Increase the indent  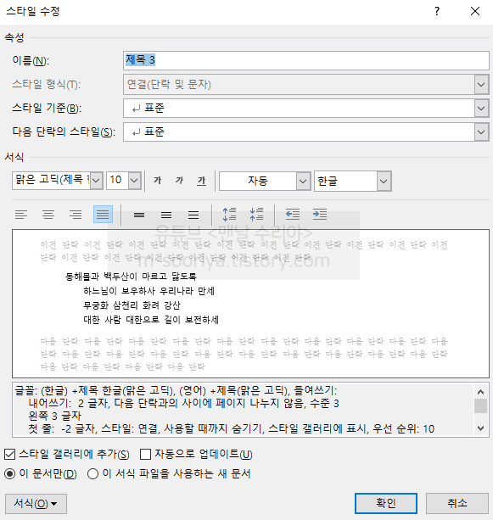tap(320, 215)
